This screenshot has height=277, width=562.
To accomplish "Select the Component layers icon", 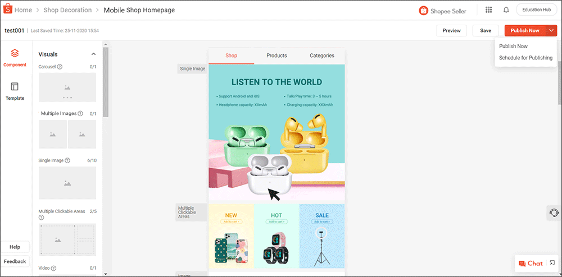I will [x=15, y=53].
